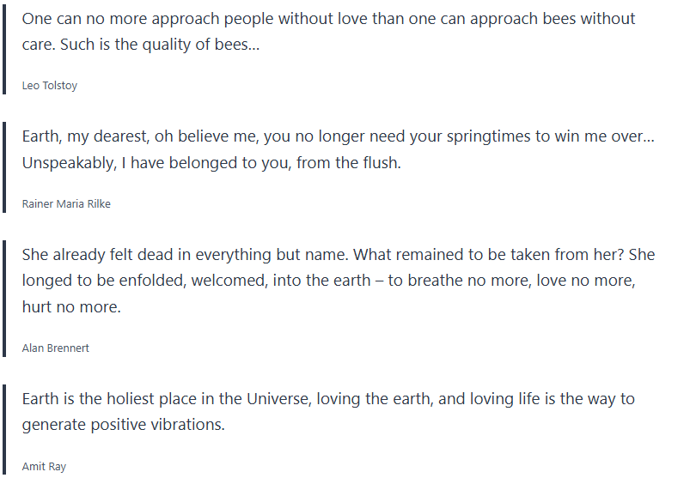Click the line starting "Unspeakably, I have belonged"
Screen dimensions: 690x478
coord(211,163)
